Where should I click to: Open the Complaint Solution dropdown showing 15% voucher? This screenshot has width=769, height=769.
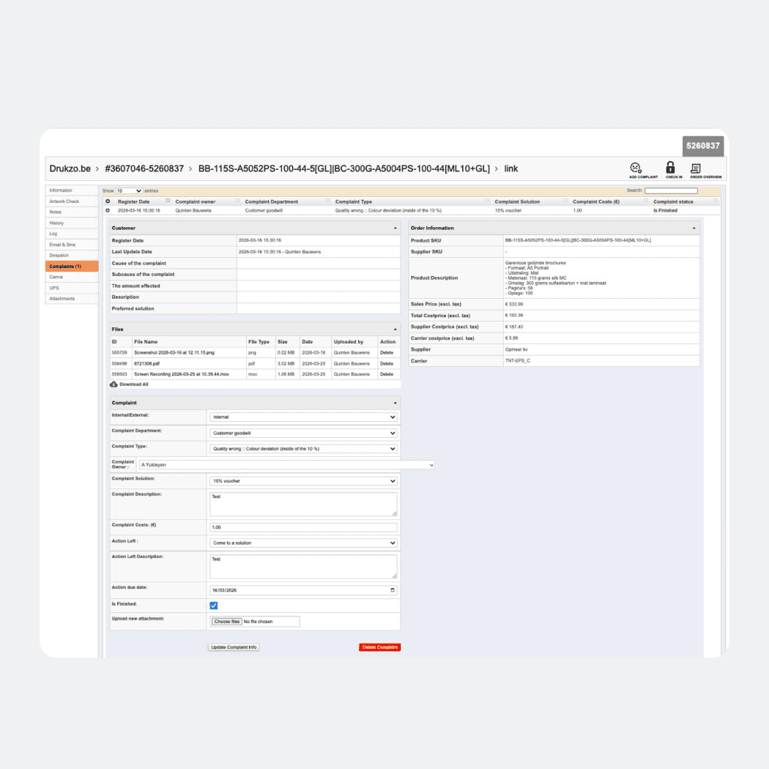[x=302, y=481]
